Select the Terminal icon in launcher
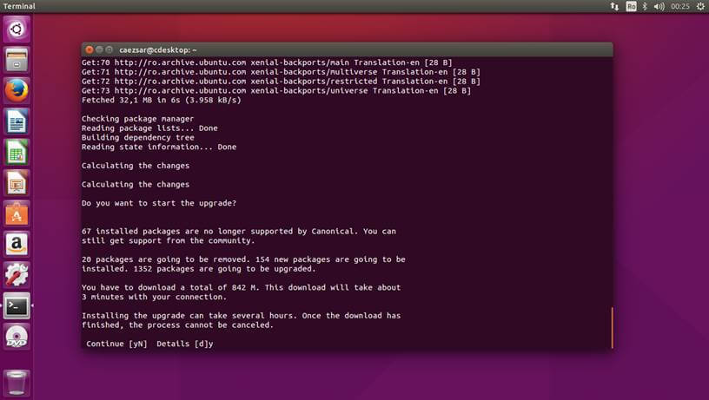 point(17,305)
